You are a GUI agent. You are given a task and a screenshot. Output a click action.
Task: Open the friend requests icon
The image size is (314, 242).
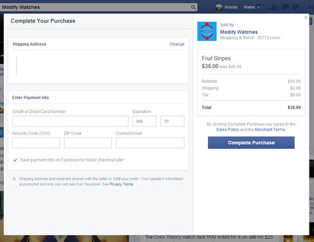coord(274,7)
